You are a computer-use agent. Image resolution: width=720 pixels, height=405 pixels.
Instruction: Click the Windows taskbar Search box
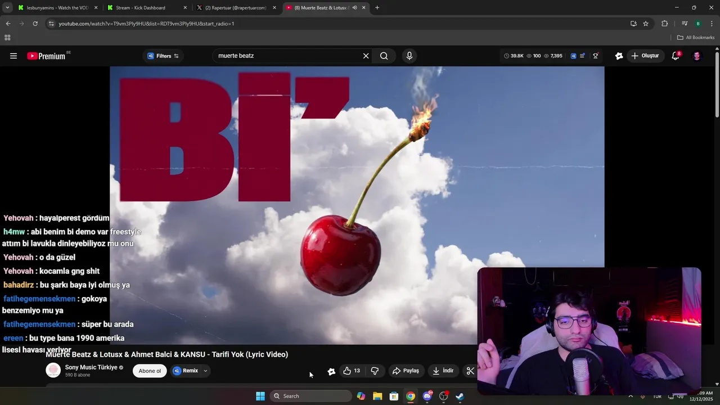point(311,396)
